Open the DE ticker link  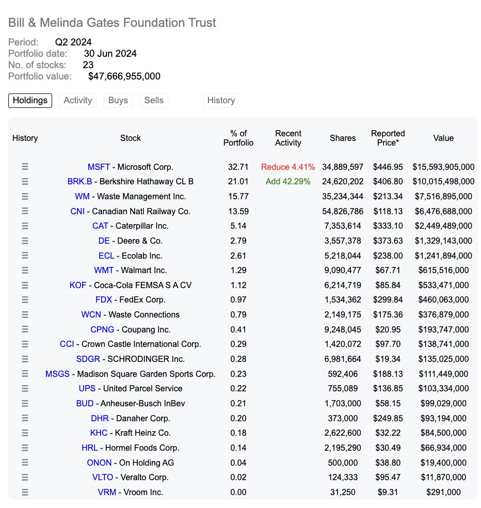click(x=104, y=241)
